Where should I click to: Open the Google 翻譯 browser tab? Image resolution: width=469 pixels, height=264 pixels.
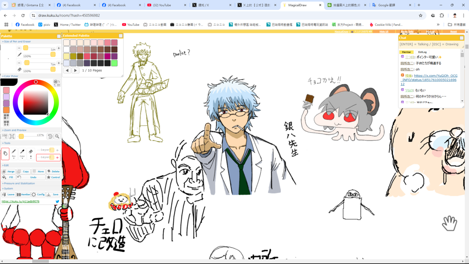point(391,5)
